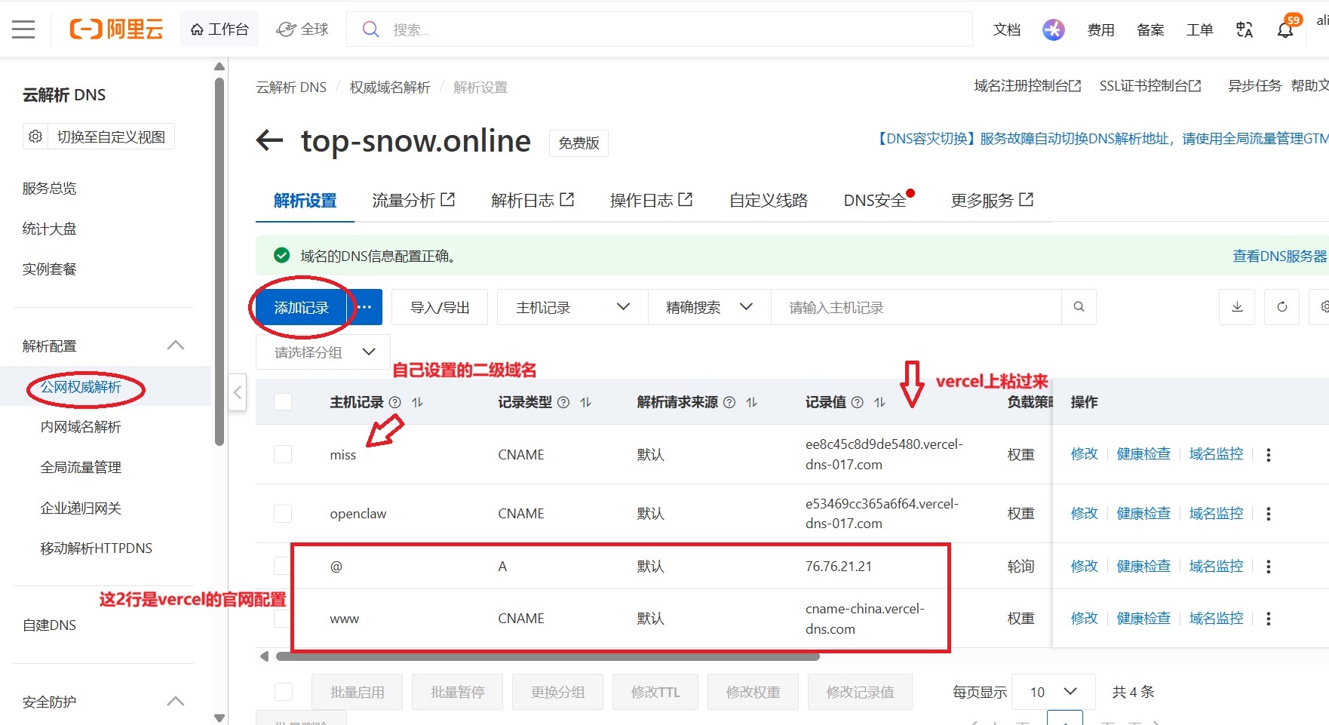This screenshot has width=1329, height=725.
Task: Check the miss record checkbox
Action: (x=283, y=454)
